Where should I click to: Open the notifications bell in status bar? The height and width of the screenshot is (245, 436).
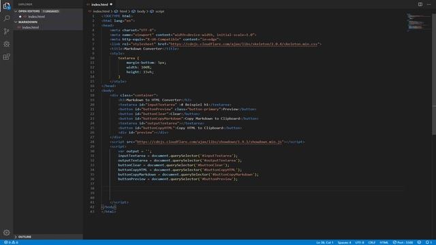(x=428, y=242)
